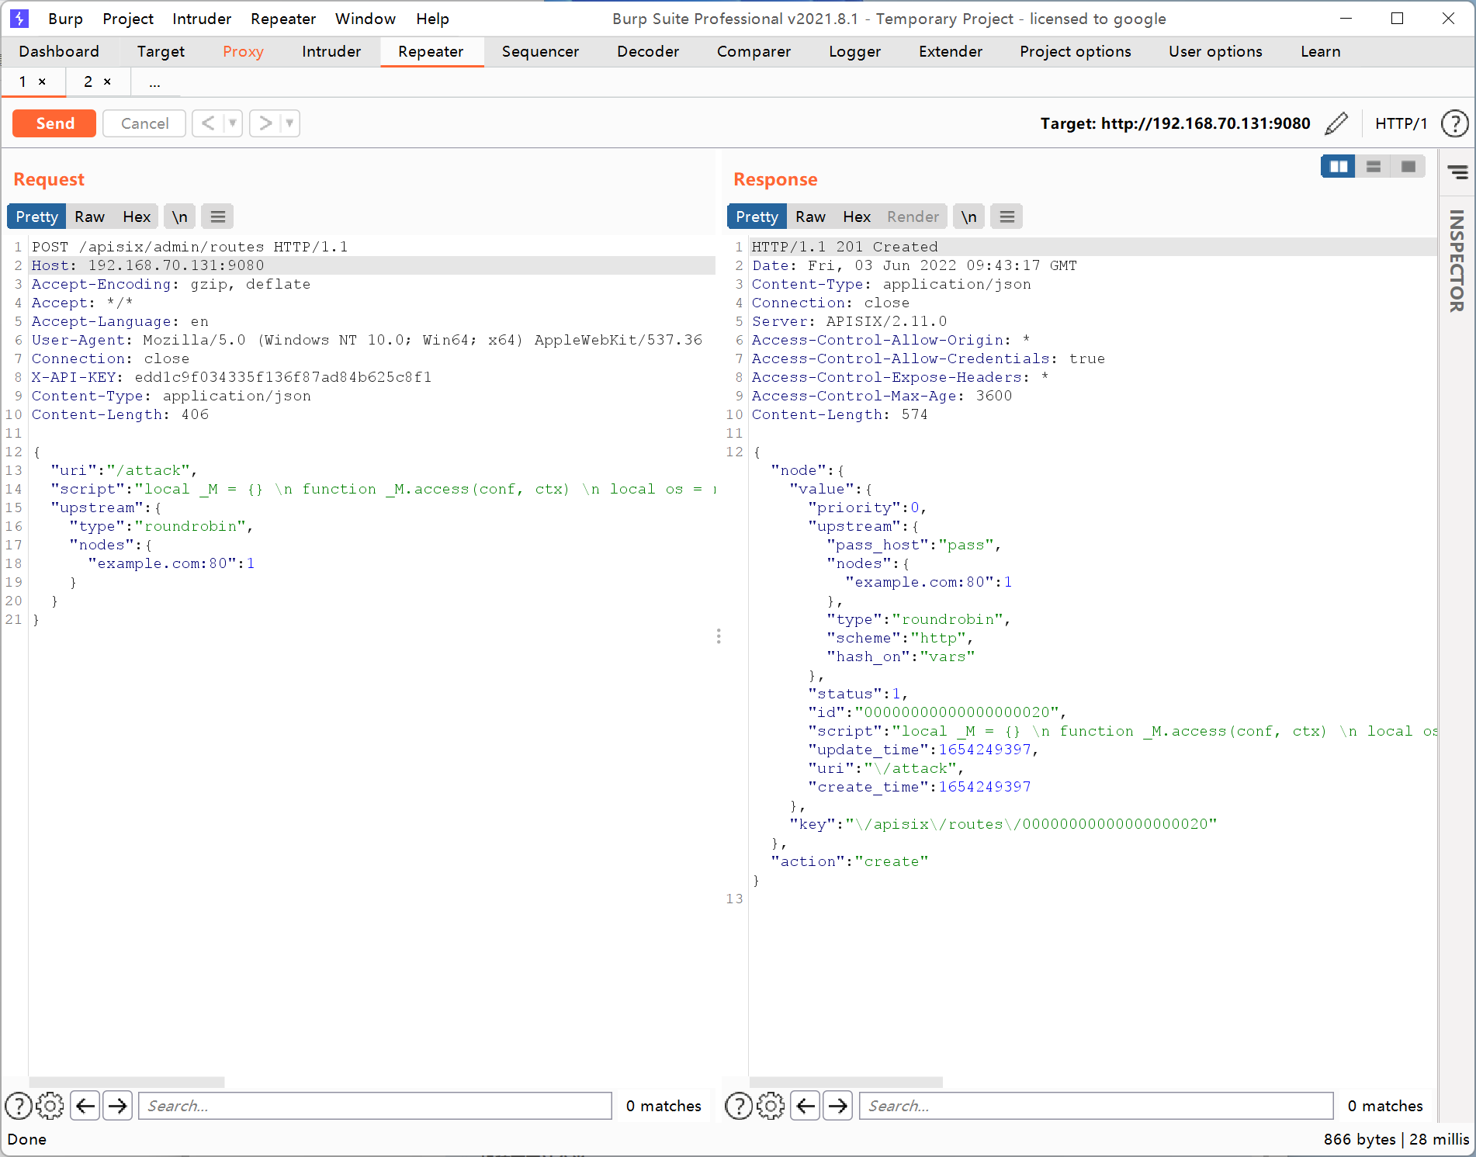Open the Burp menu
This screenshot has width=1476, height=1157.
coord(65,19)
